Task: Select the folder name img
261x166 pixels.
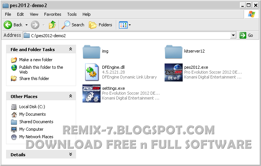Action: click(x=105, y=51)
